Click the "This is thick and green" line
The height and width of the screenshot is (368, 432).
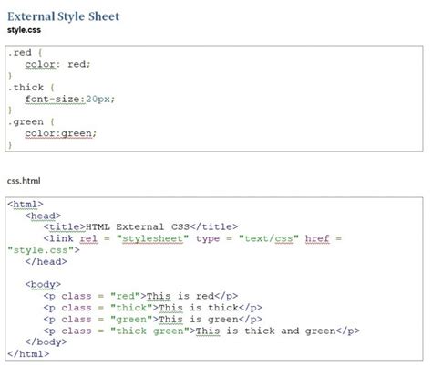(201, 331)
